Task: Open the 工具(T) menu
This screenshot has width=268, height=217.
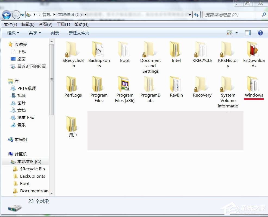Action: pos(63,24)
